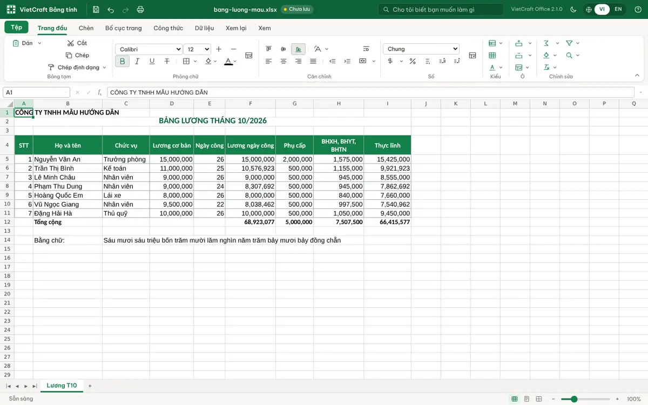Click the percent style icon
Image resolution: width=648 pixels, height=405 pixels.
(x=413, y=62)
